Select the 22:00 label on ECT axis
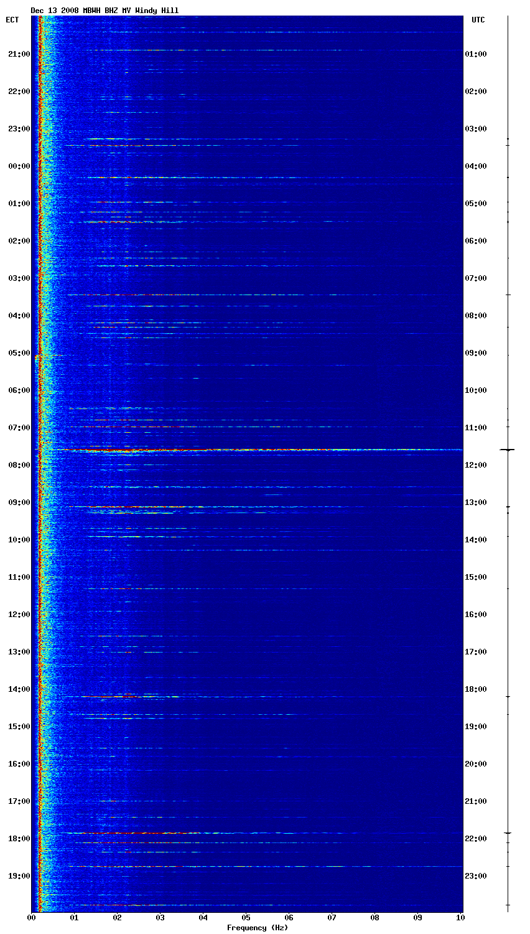 tap(19, 92)
